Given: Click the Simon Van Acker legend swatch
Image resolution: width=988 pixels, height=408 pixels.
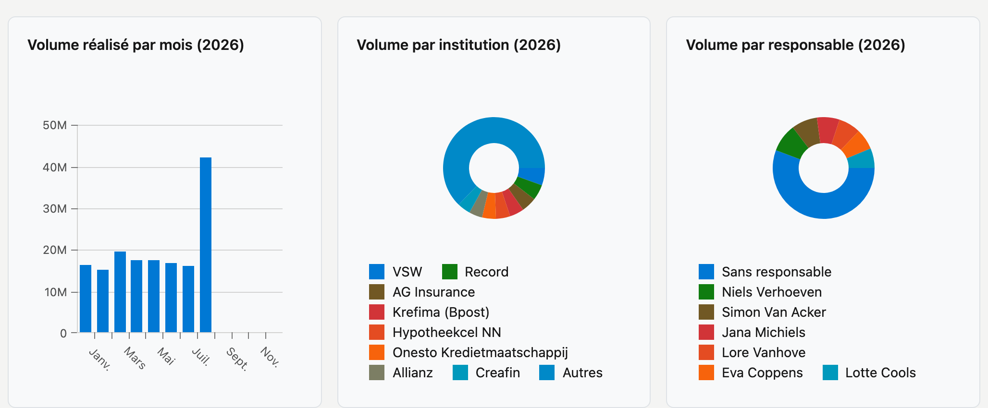Looking at the screenshot, I should [706, 312].
